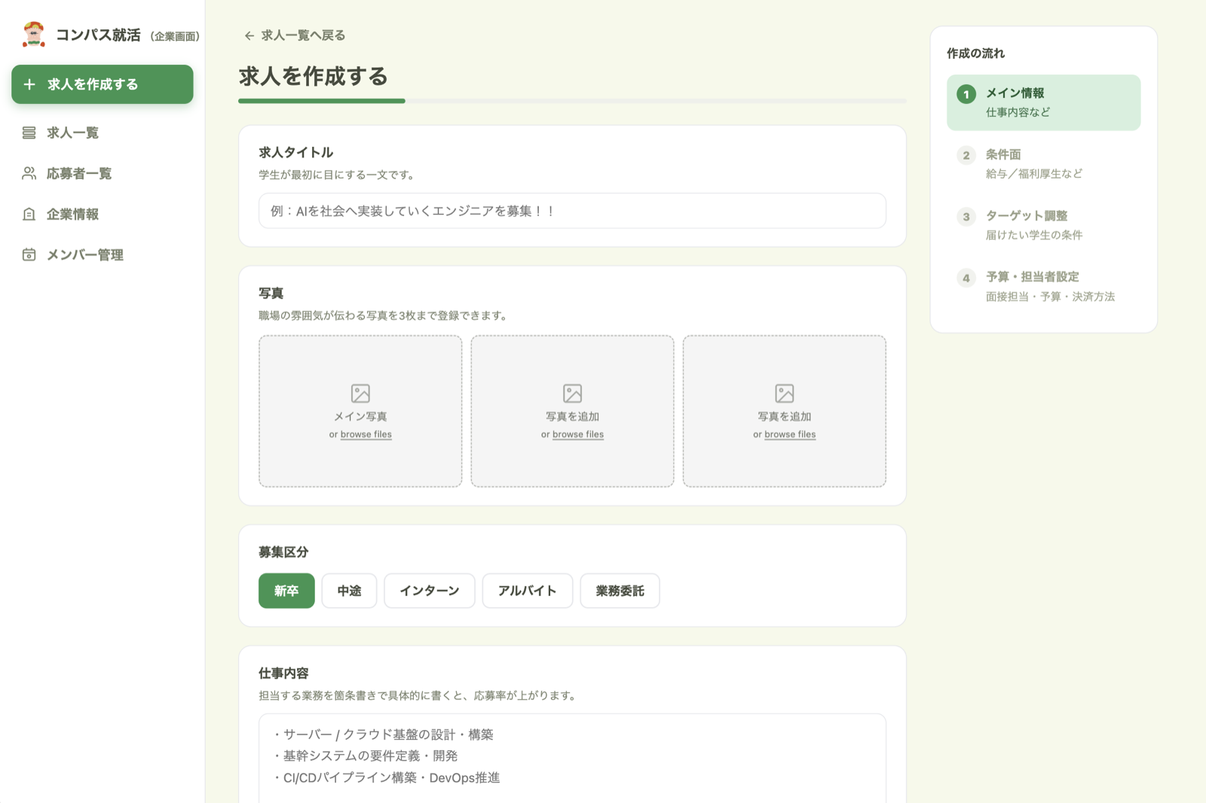
Task: Select the アルバイト recruitment type
Action: coord(528,591)
